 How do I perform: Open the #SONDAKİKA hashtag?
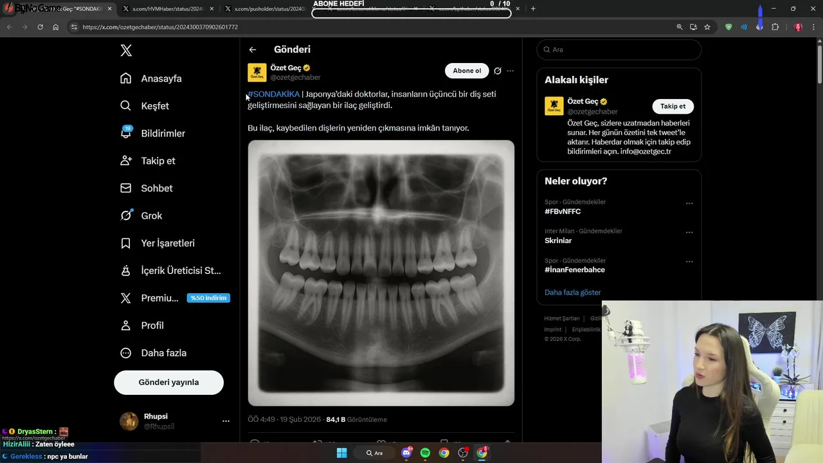pos(274,95)
